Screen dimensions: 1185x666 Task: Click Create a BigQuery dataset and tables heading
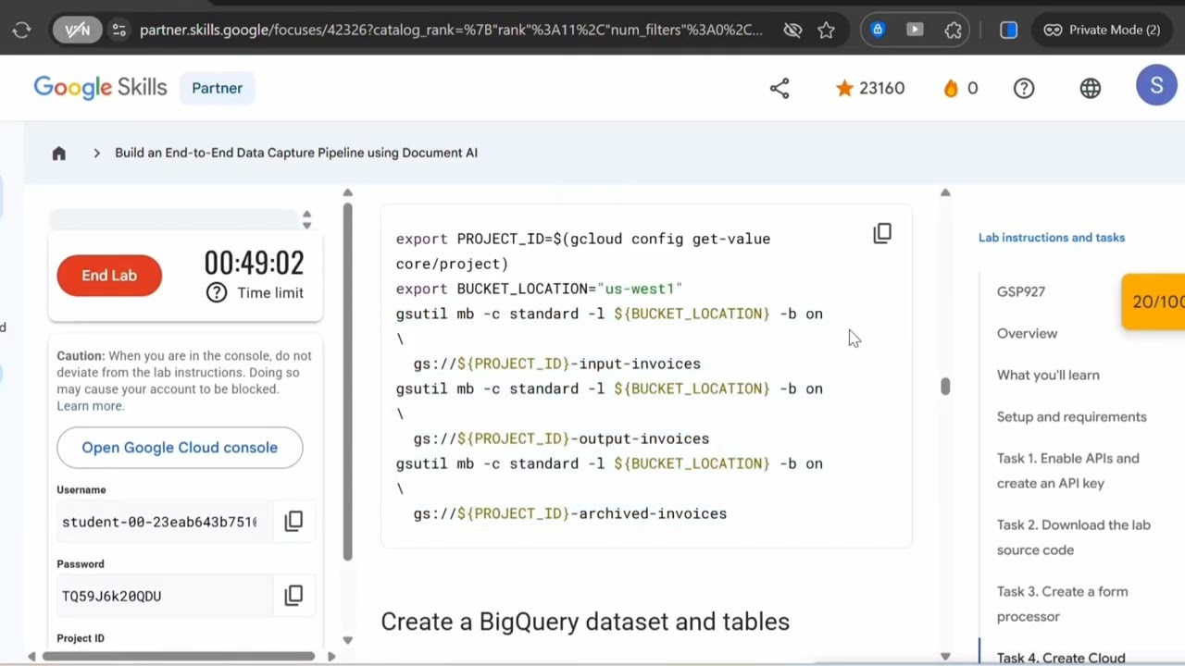point(585,622)
